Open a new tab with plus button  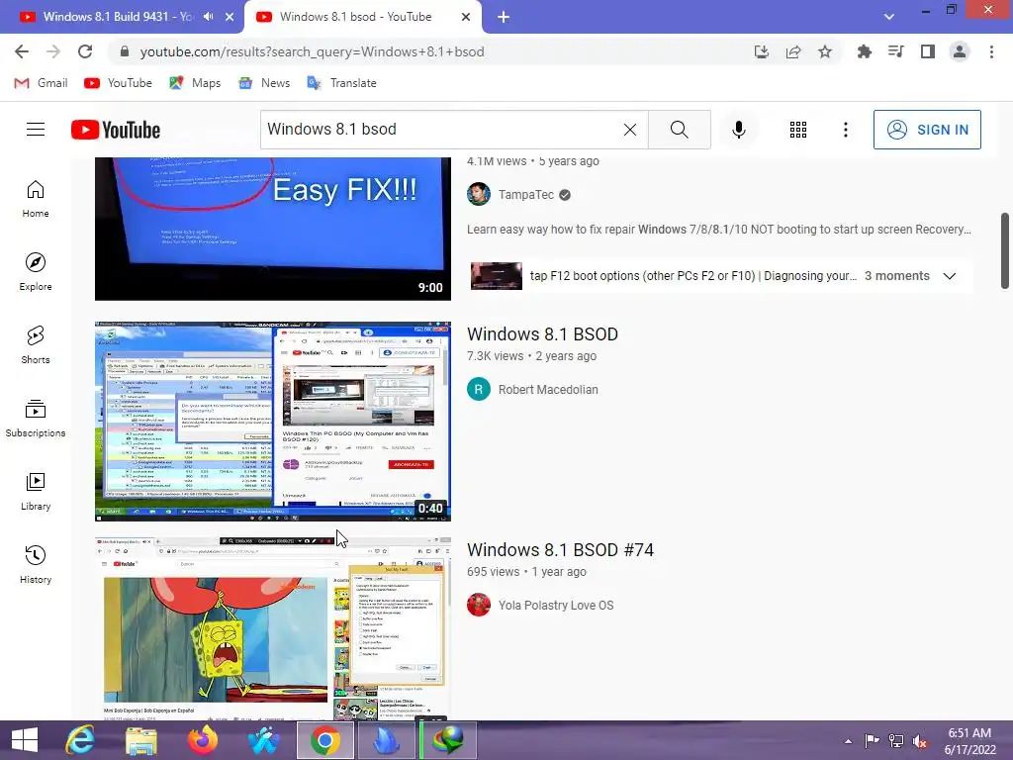click(x=504, y=18)
